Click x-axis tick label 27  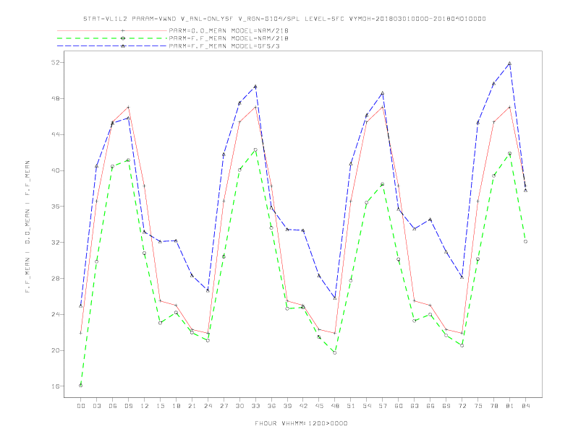point(224,406)
